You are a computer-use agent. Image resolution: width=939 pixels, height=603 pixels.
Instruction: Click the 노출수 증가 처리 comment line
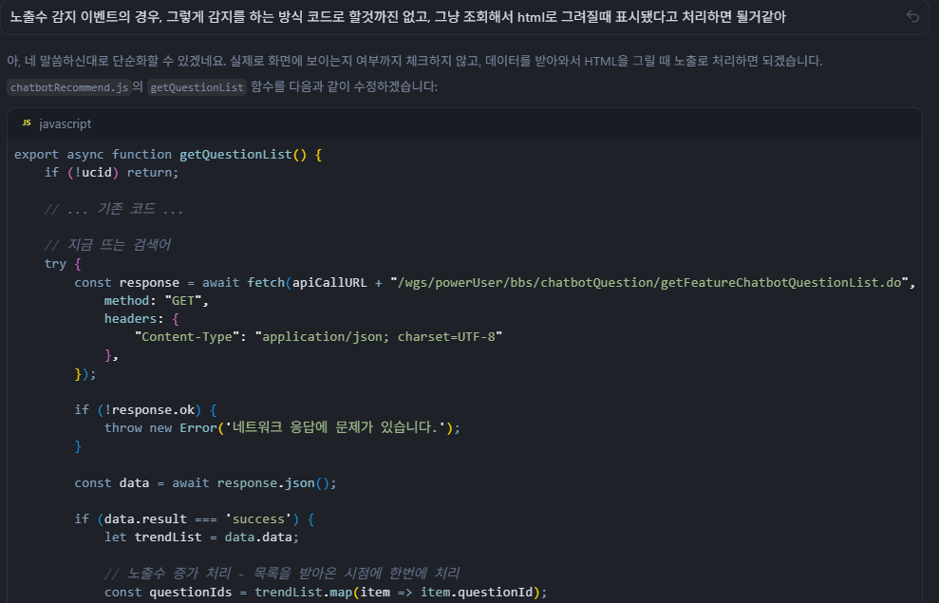[281, 574]
